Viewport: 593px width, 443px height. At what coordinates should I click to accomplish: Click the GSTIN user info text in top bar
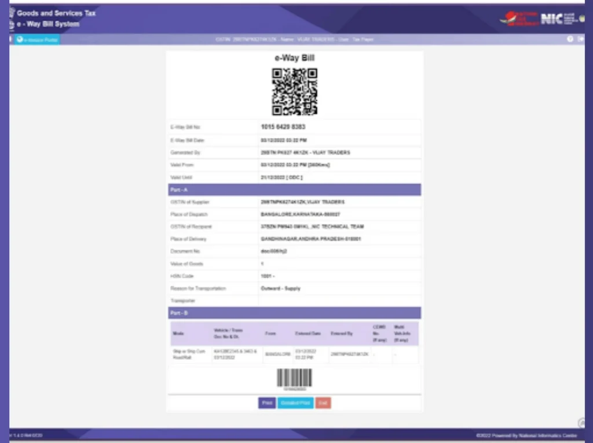point(294,39)
